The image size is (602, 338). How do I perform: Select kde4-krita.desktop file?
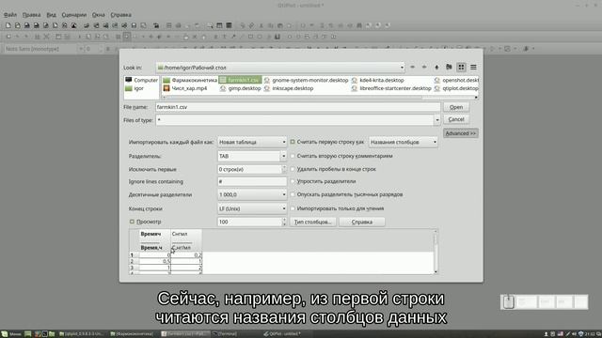pos(378,80)
